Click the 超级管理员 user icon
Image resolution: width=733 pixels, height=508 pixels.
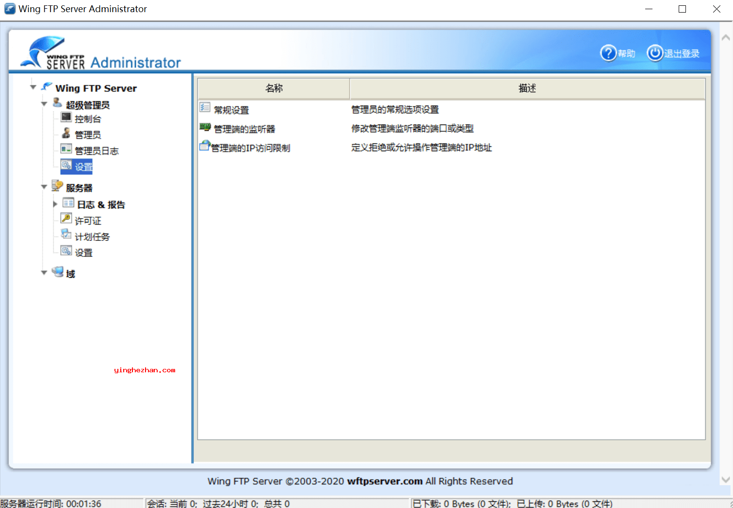57,103
